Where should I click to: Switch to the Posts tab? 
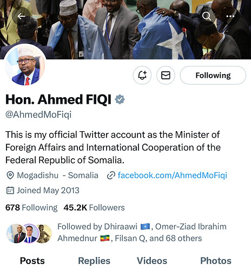point(32,261)
